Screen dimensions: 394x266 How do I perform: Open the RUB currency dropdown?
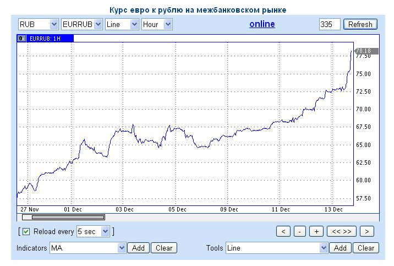pos(38,24)
